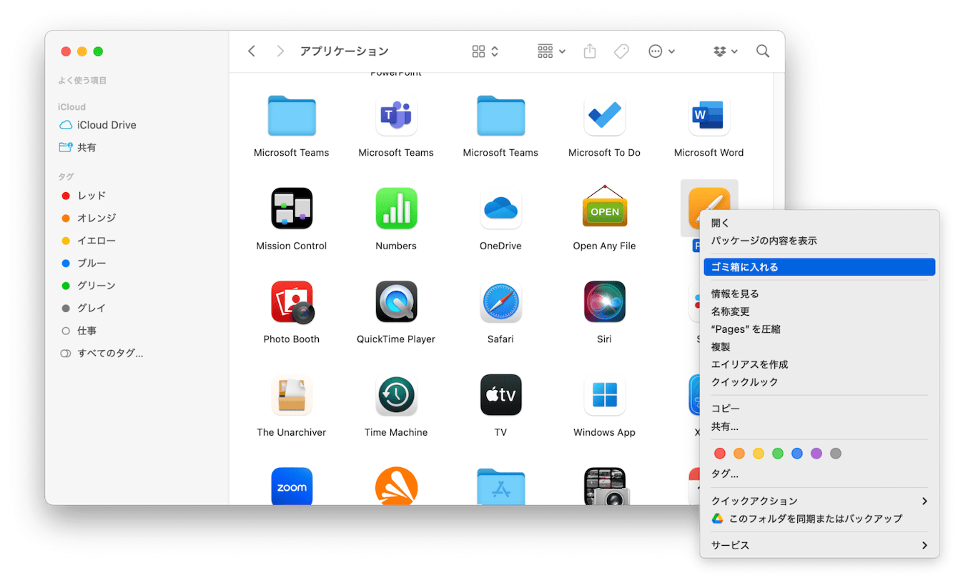This screenshot has width=958, height=580.
Task: Select the Pages app icon
Action: [708, 207]
